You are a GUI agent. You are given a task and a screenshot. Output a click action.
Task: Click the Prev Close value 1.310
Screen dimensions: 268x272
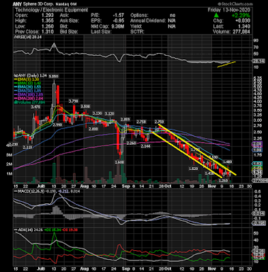tap(47, 32)
